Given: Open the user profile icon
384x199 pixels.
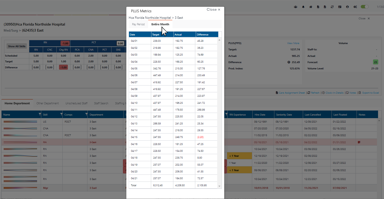Looking at the screenshot, I should coord(347,7).
